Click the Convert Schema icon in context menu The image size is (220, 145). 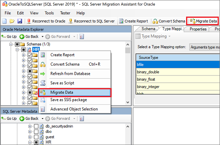43,64
